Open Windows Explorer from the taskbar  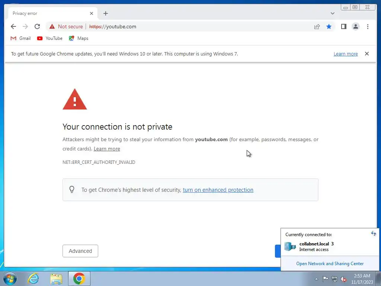point(56,279)
